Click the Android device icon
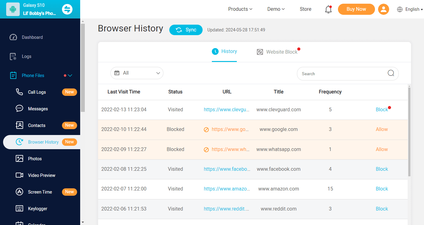Viewport: 424px width, 225px height. tap(13, 9)
